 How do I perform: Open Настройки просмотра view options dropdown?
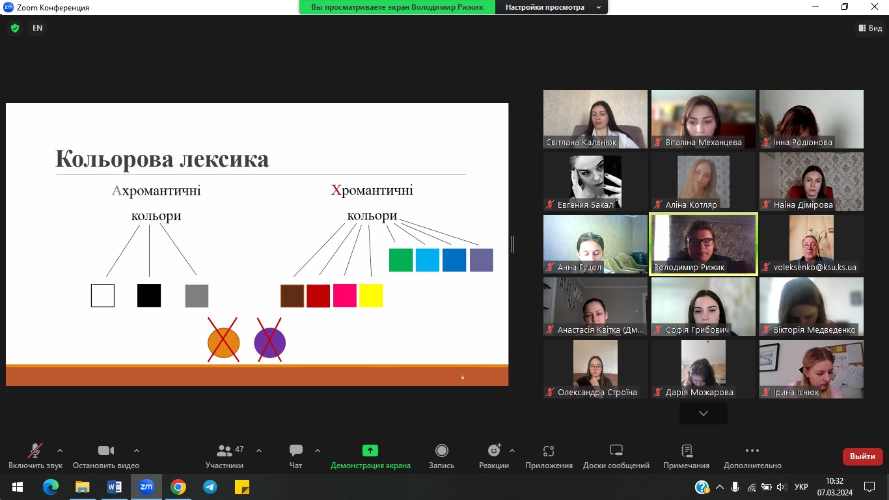point(551,7)
